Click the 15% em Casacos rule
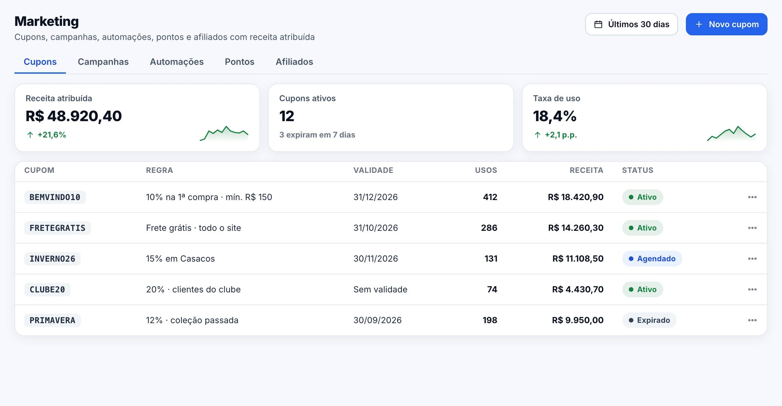 tap(180, 259)
